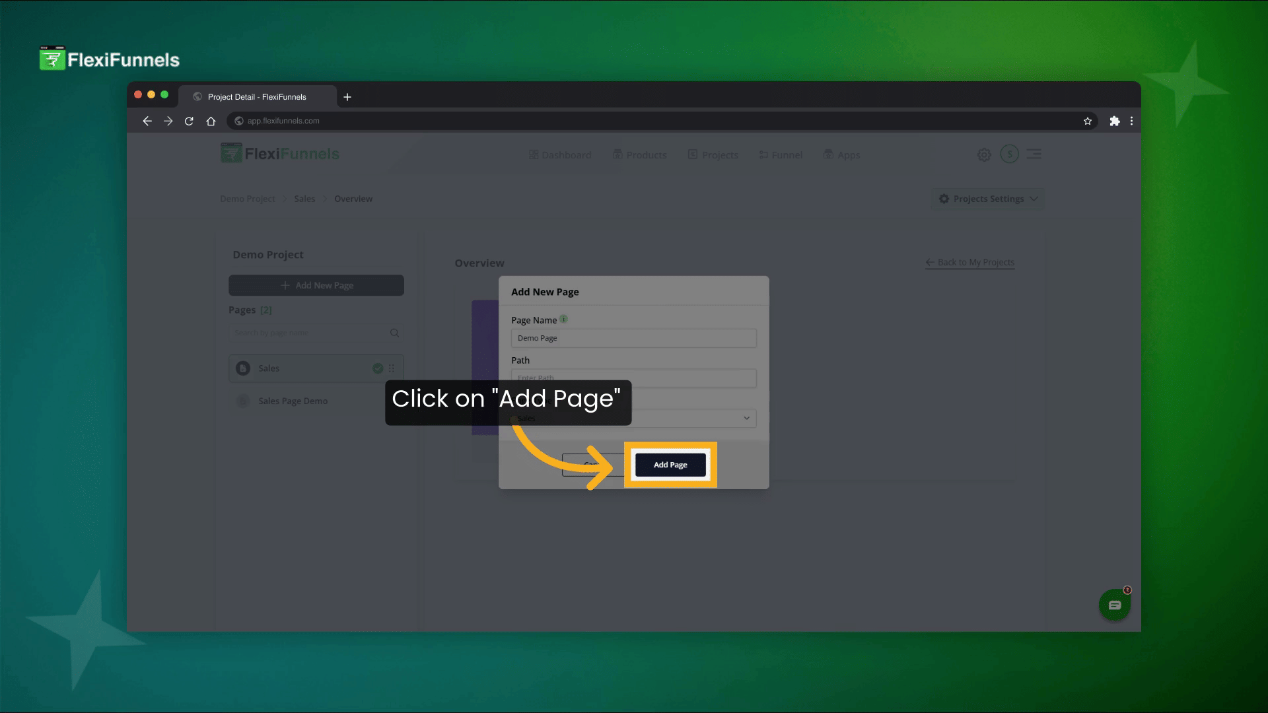The height and width of the screenshot is (713, 1268).
Task: Click the user profile avatar icon
Action: [1009, 154]
